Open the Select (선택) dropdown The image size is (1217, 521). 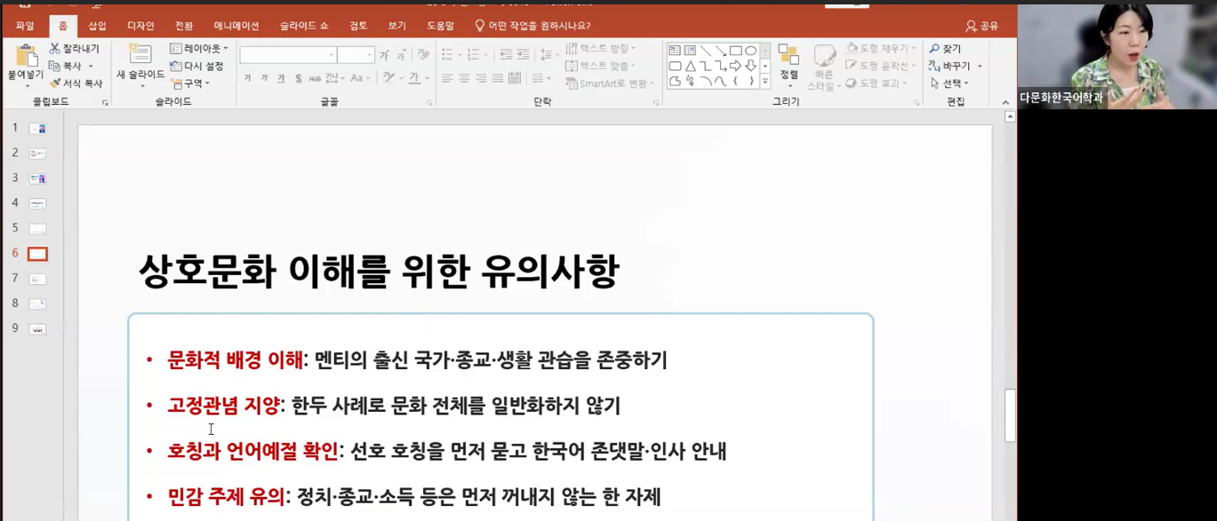click(x=950, y=83)
